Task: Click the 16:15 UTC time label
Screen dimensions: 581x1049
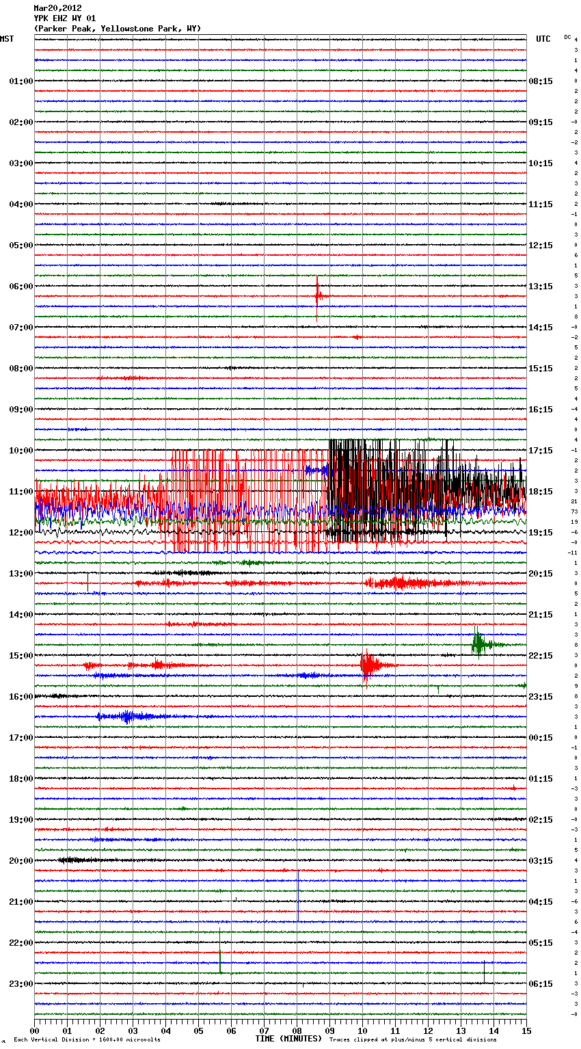Action: (541, 410)
